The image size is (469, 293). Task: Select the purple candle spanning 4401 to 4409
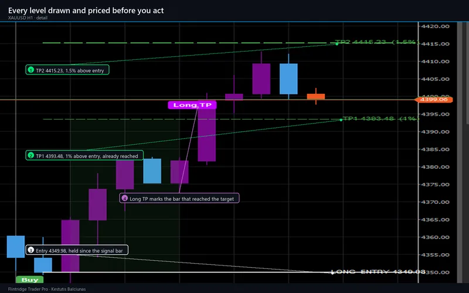coord(261,79)
